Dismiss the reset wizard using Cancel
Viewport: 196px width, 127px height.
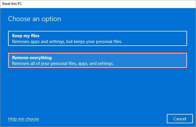coord(180,119)
